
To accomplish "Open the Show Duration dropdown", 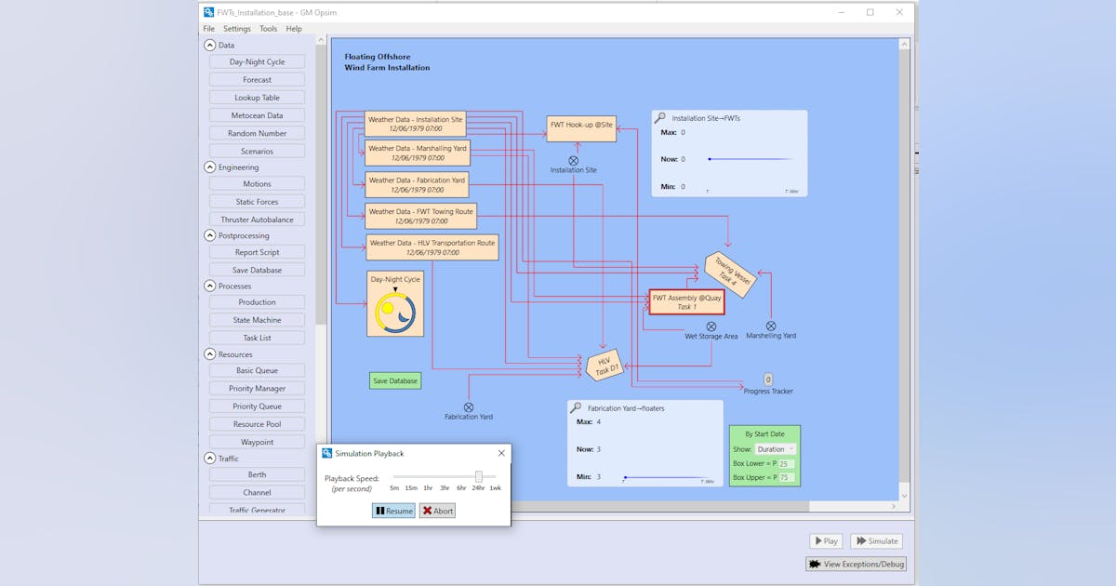I will click(x=775, y=448).
